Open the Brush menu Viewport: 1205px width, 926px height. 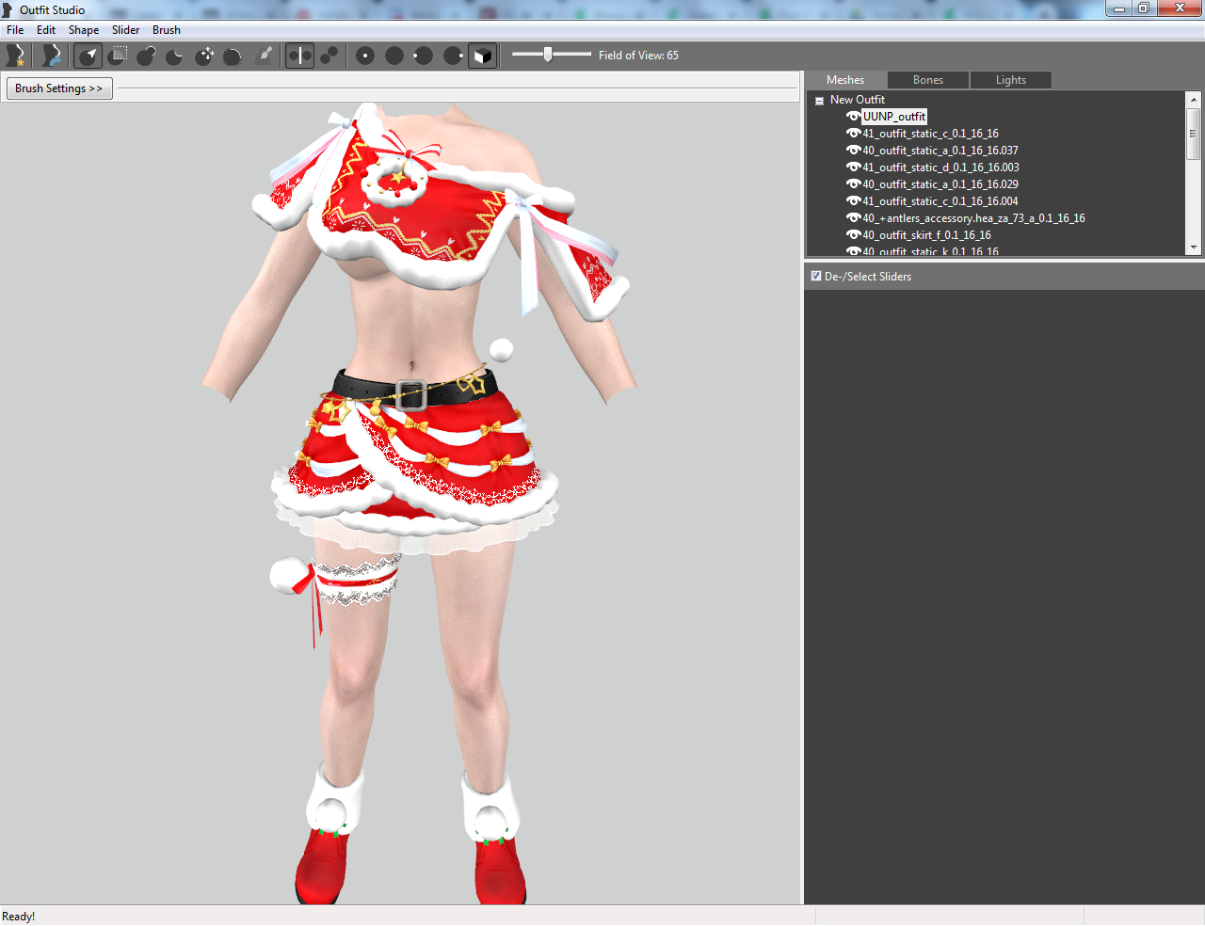pyautogui.click(x=167, y=30)
